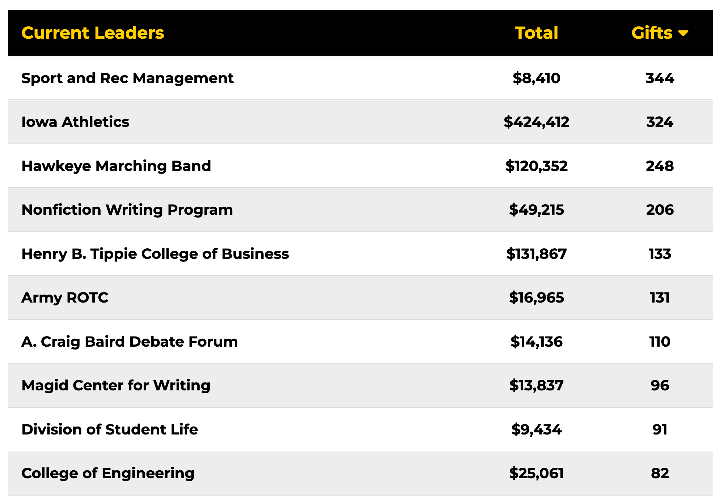Open A. Craig Baird Debate Forum
This screenshot has height=501, width=720.
coord(360,342)
